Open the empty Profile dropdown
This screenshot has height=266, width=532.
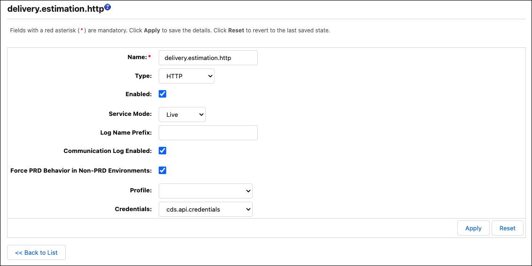[206, 191]
